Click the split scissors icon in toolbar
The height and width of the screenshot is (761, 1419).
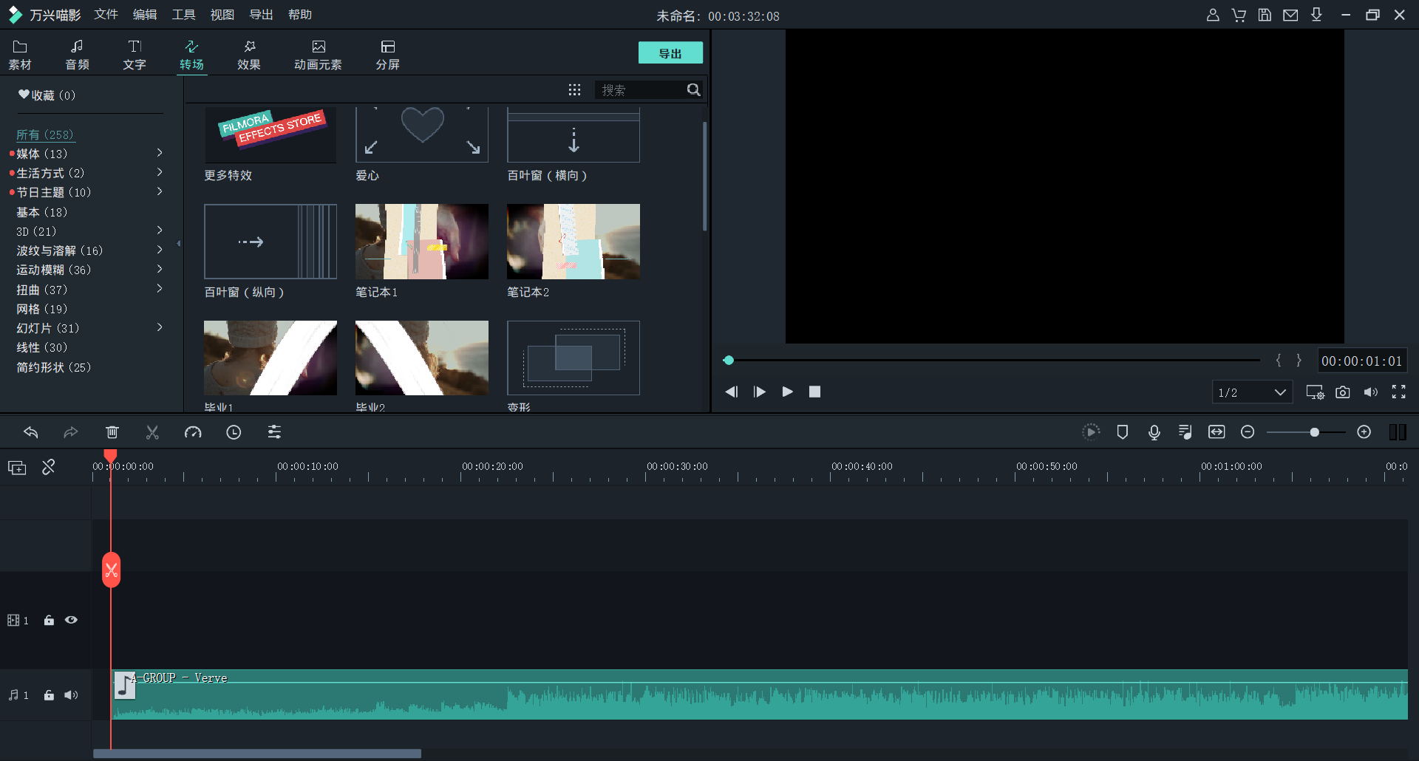click(x=152, y=432)
